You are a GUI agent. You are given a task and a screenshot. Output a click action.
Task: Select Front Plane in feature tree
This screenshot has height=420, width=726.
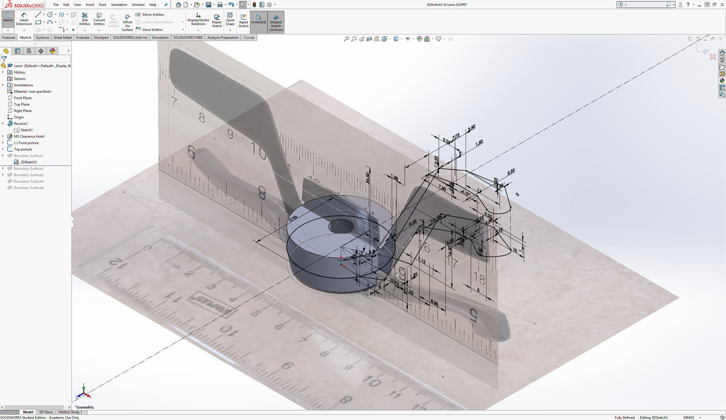23,98
